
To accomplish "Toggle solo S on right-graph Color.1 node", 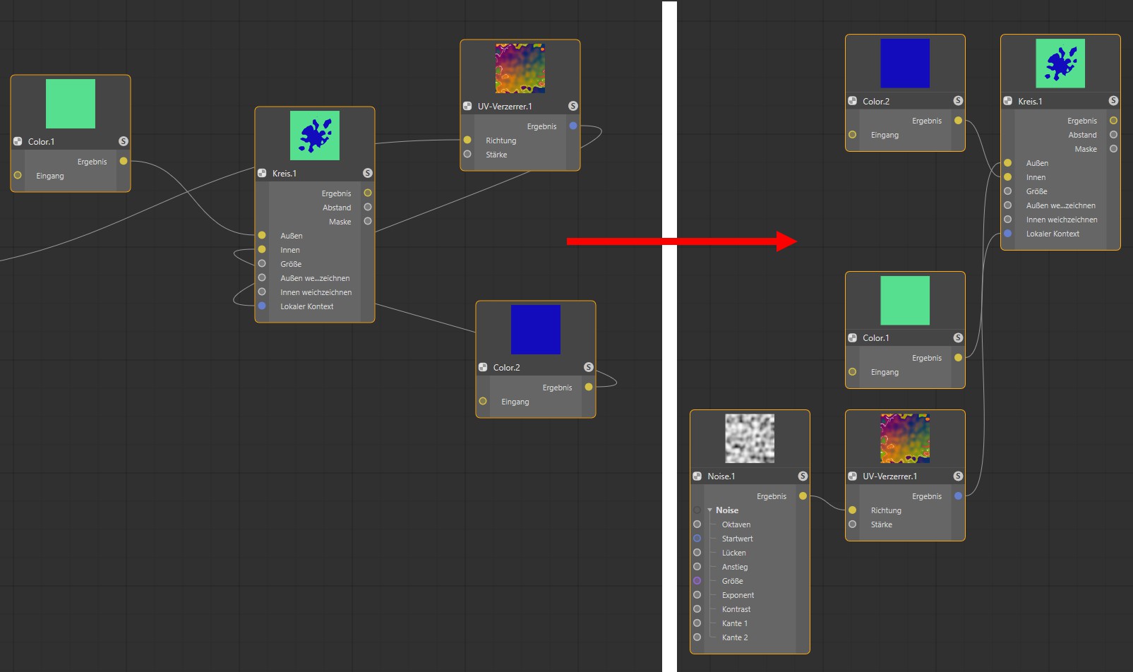I will (958, 337).
